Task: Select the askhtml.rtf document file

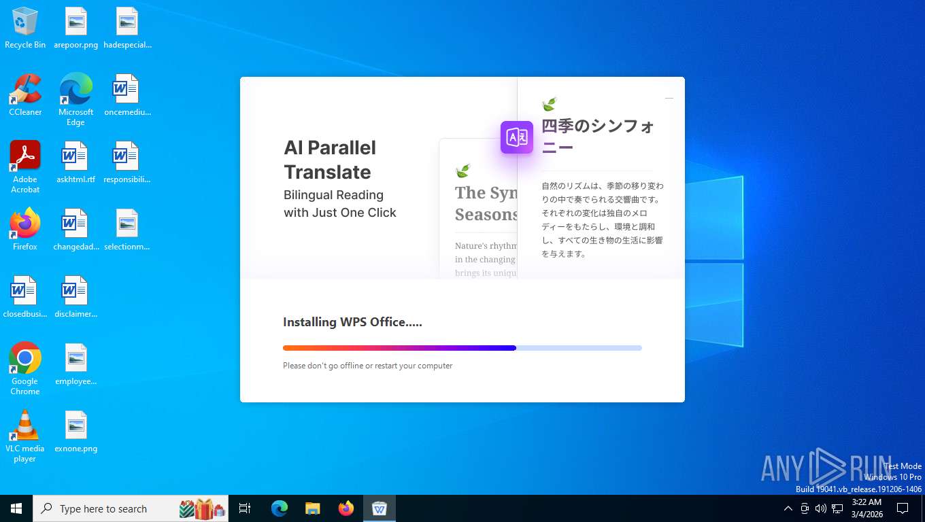Action: 75,163
